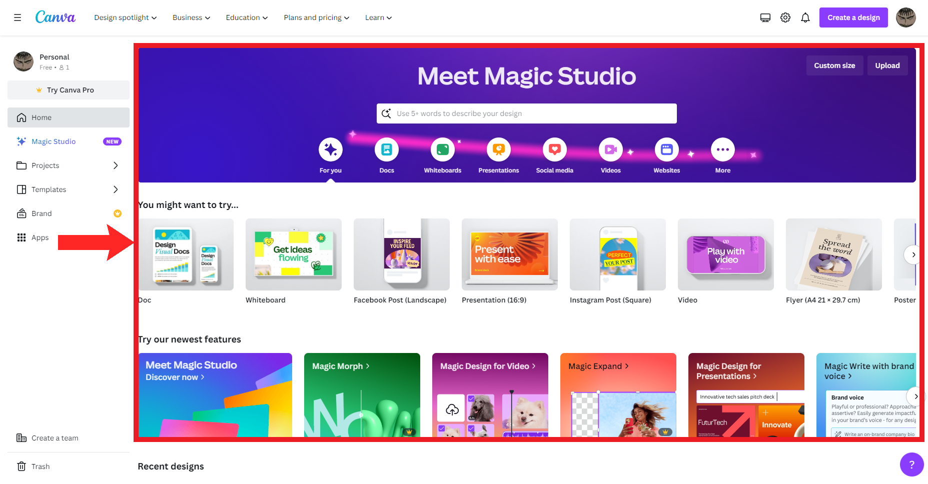Screen dimensions: 928x484
Task: Open the help question mark button
Action: (911, 464)
